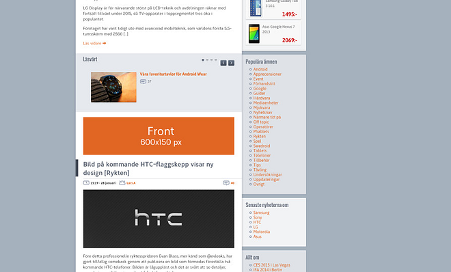Open the Mjukvara topic link
The width and height of the screenshot is (451, 272).
pos(262,107)
